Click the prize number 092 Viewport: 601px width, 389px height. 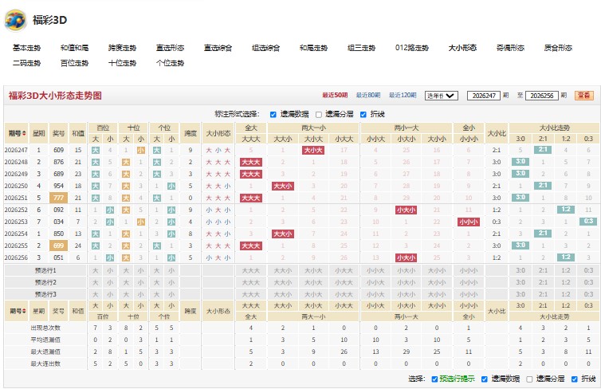(59, 210)
